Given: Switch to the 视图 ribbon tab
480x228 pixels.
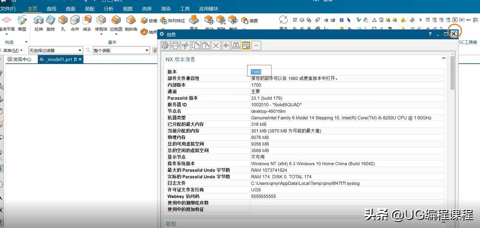Looking at the screenshot, I should click(x=128, y=8).
